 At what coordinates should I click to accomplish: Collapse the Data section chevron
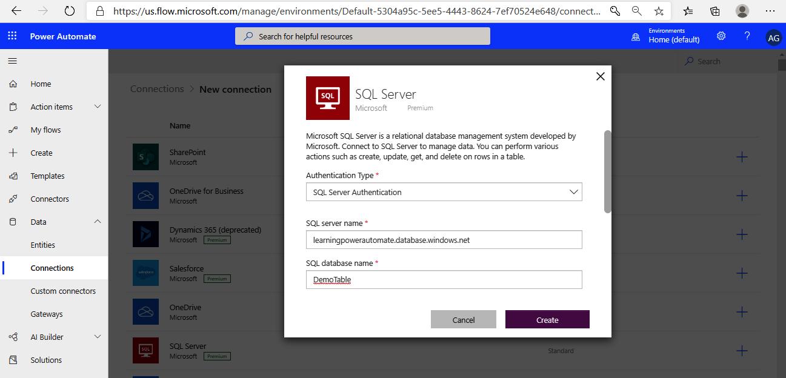coord(98,222)
